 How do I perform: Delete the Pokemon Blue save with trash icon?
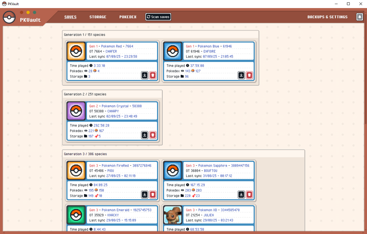[x=249, y=75]
